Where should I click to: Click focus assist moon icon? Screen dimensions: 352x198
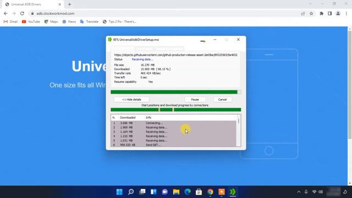345,192
